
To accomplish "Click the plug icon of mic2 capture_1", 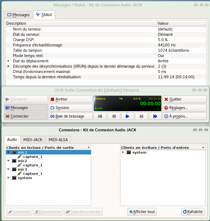I will pos(19,165).
